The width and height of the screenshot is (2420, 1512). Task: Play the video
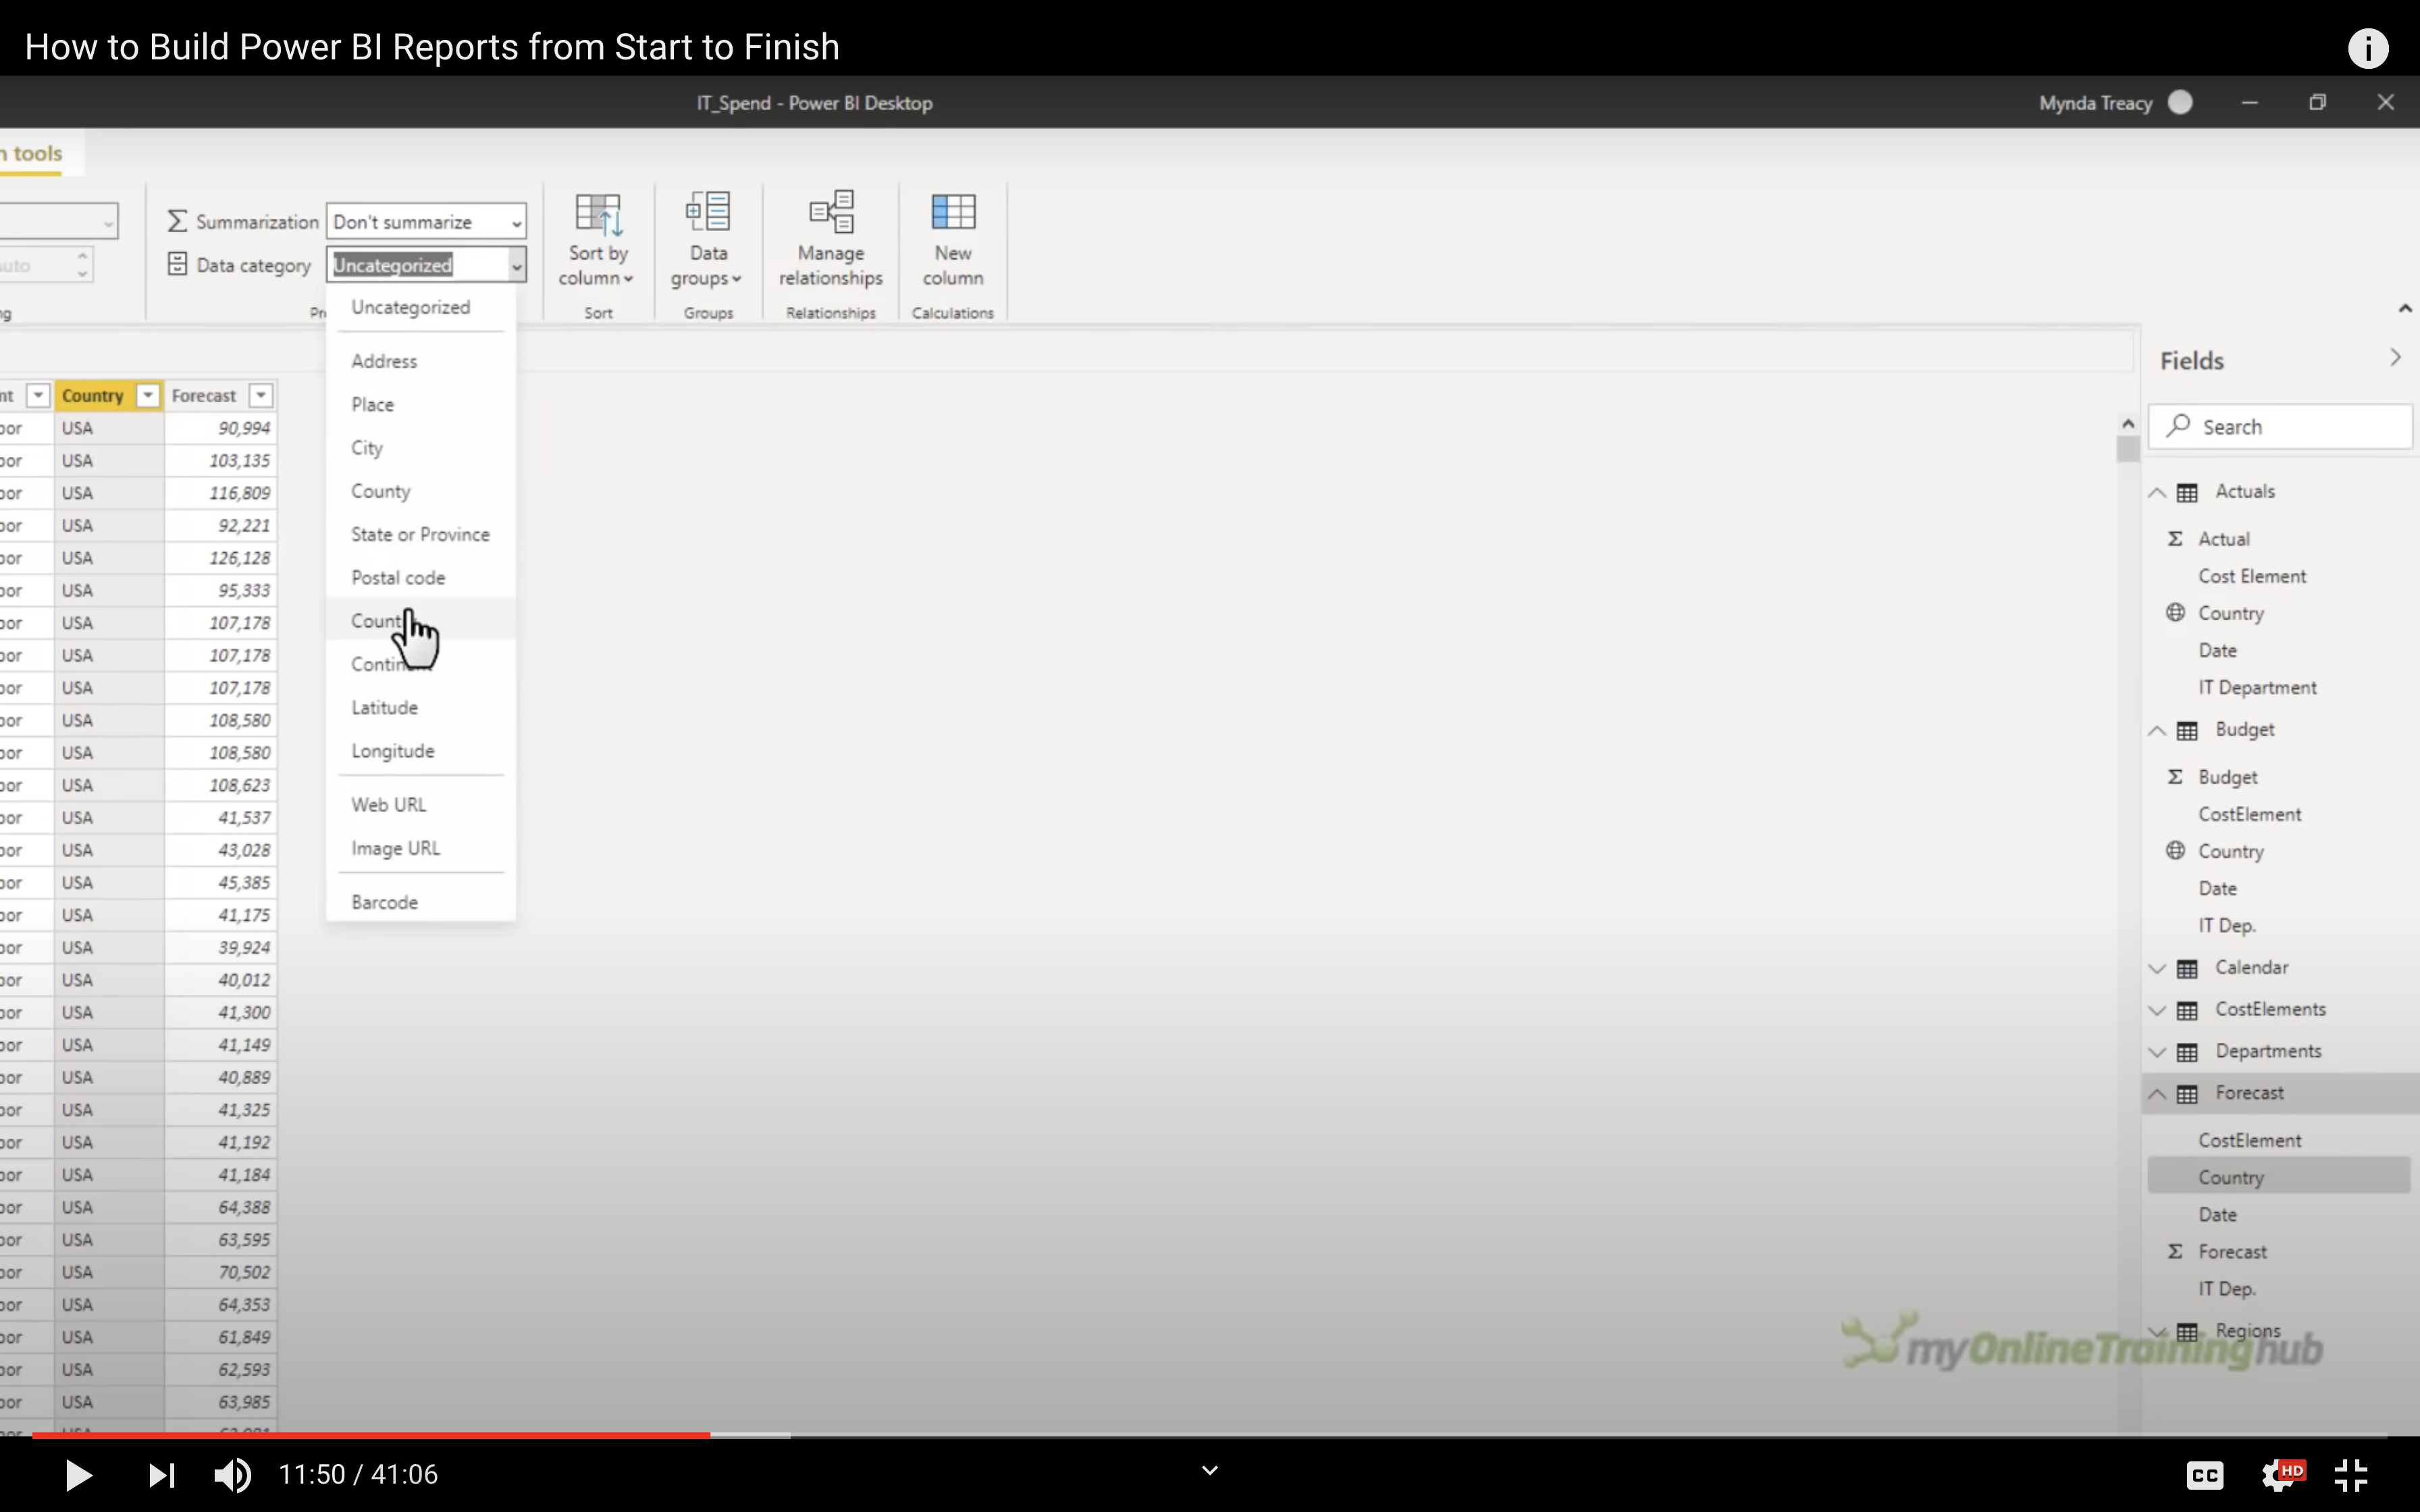[x=78, y=1474]
